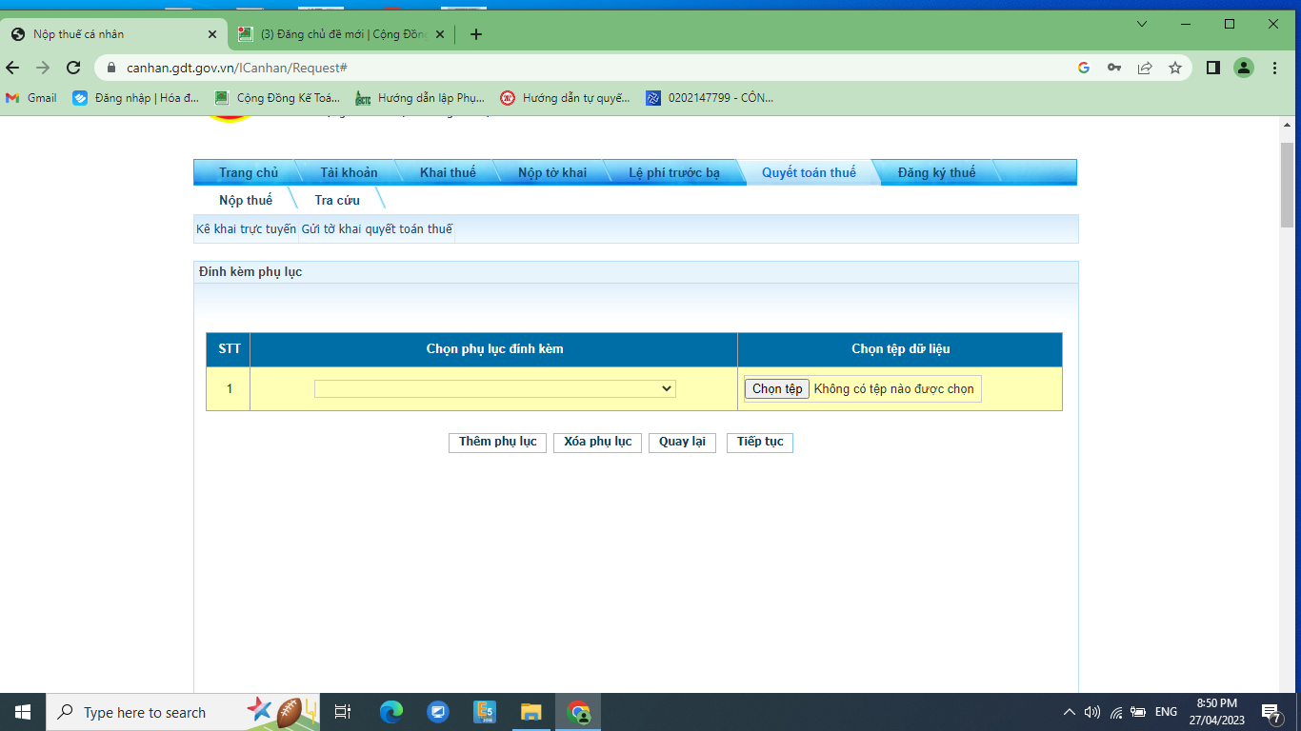The image size is (1301, 731).
Task: Click the Chọn tệp file button
Action: point(777,388)
